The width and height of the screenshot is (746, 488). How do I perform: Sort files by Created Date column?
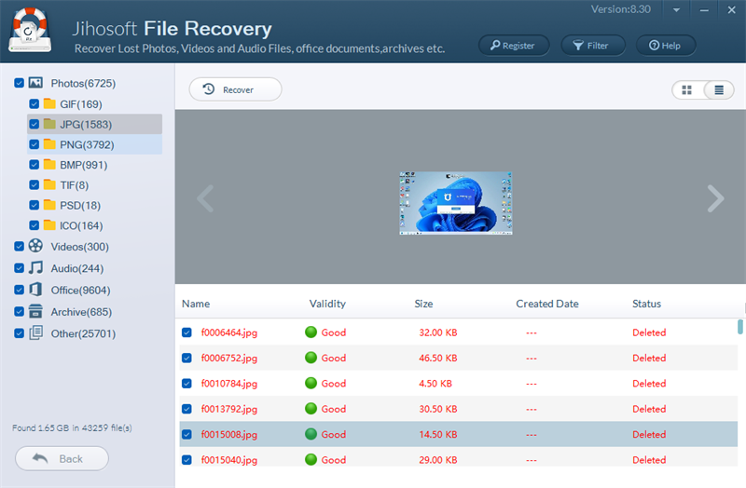[x=547, y=304]
